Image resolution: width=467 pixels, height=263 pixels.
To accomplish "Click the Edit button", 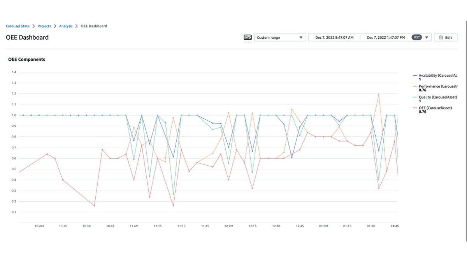I will click(x=446, y=37).
